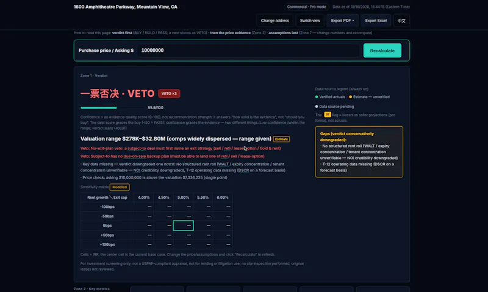Click the Rent growth \ Exit cap header cell

pos(107,198)
